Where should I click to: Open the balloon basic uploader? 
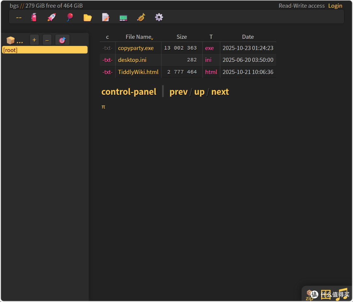click(70, 17)
